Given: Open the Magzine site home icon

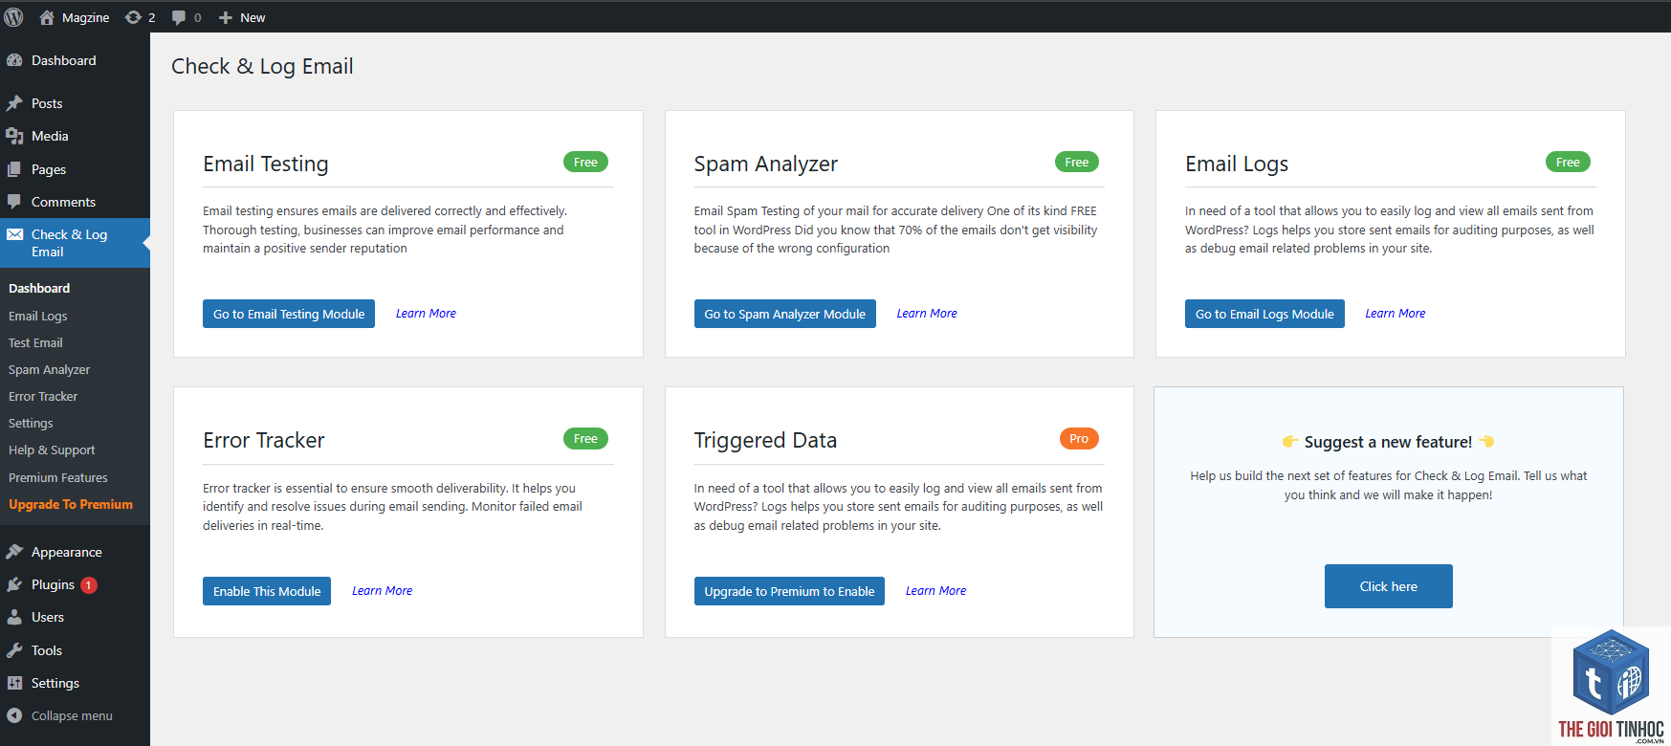Looking at the screenshot, I should [x=46, y=17].
